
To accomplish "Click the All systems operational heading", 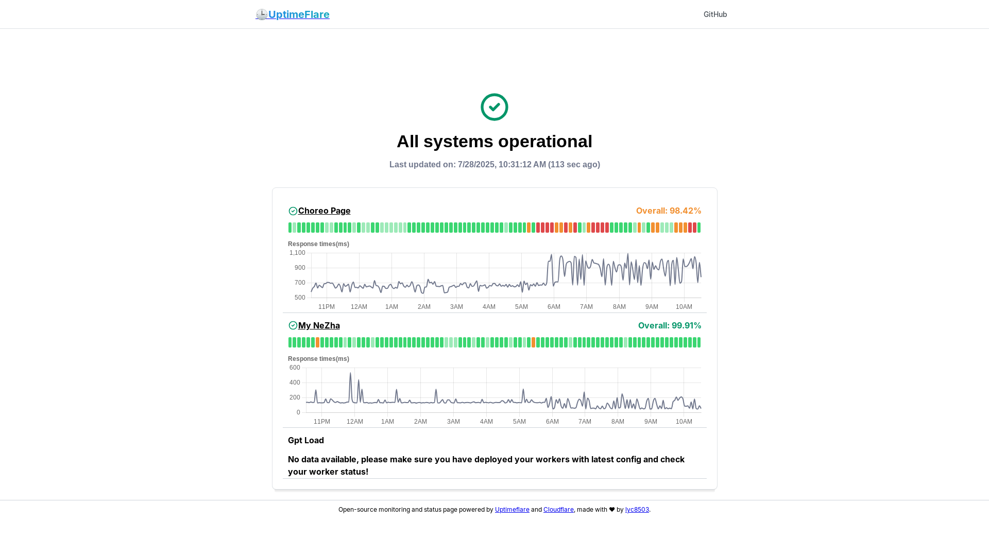I will (x=494, y=141).
